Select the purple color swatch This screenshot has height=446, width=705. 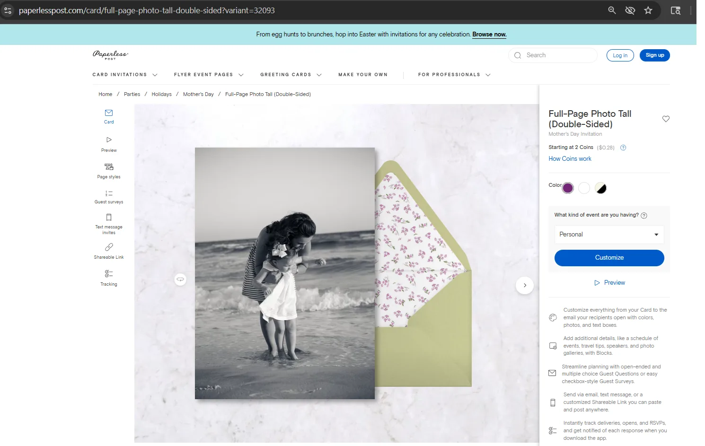[568, 188]
